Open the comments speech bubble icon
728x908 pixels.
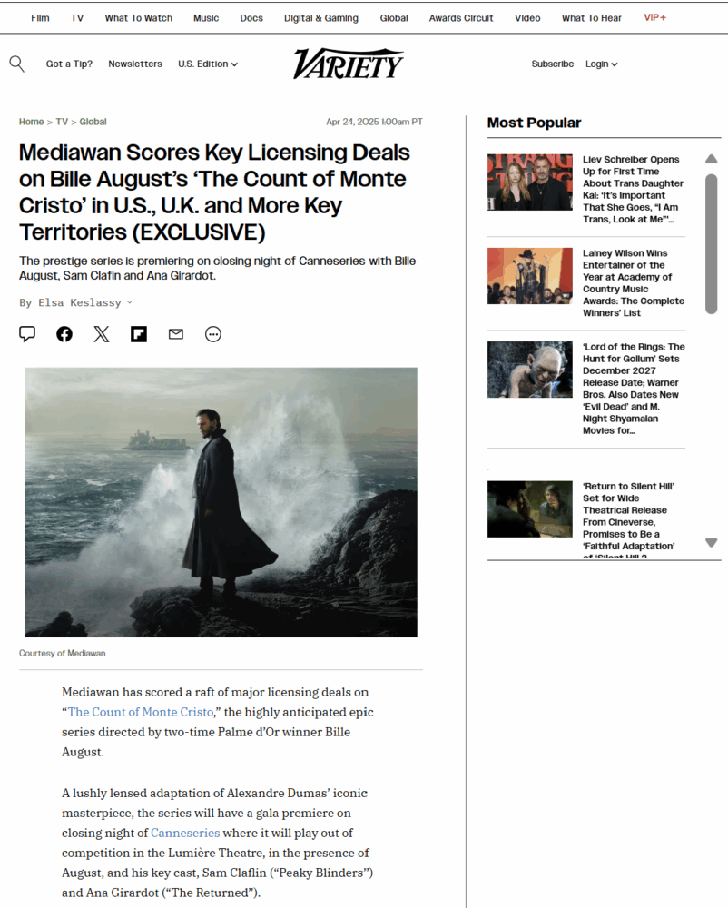tap(27, 334)
